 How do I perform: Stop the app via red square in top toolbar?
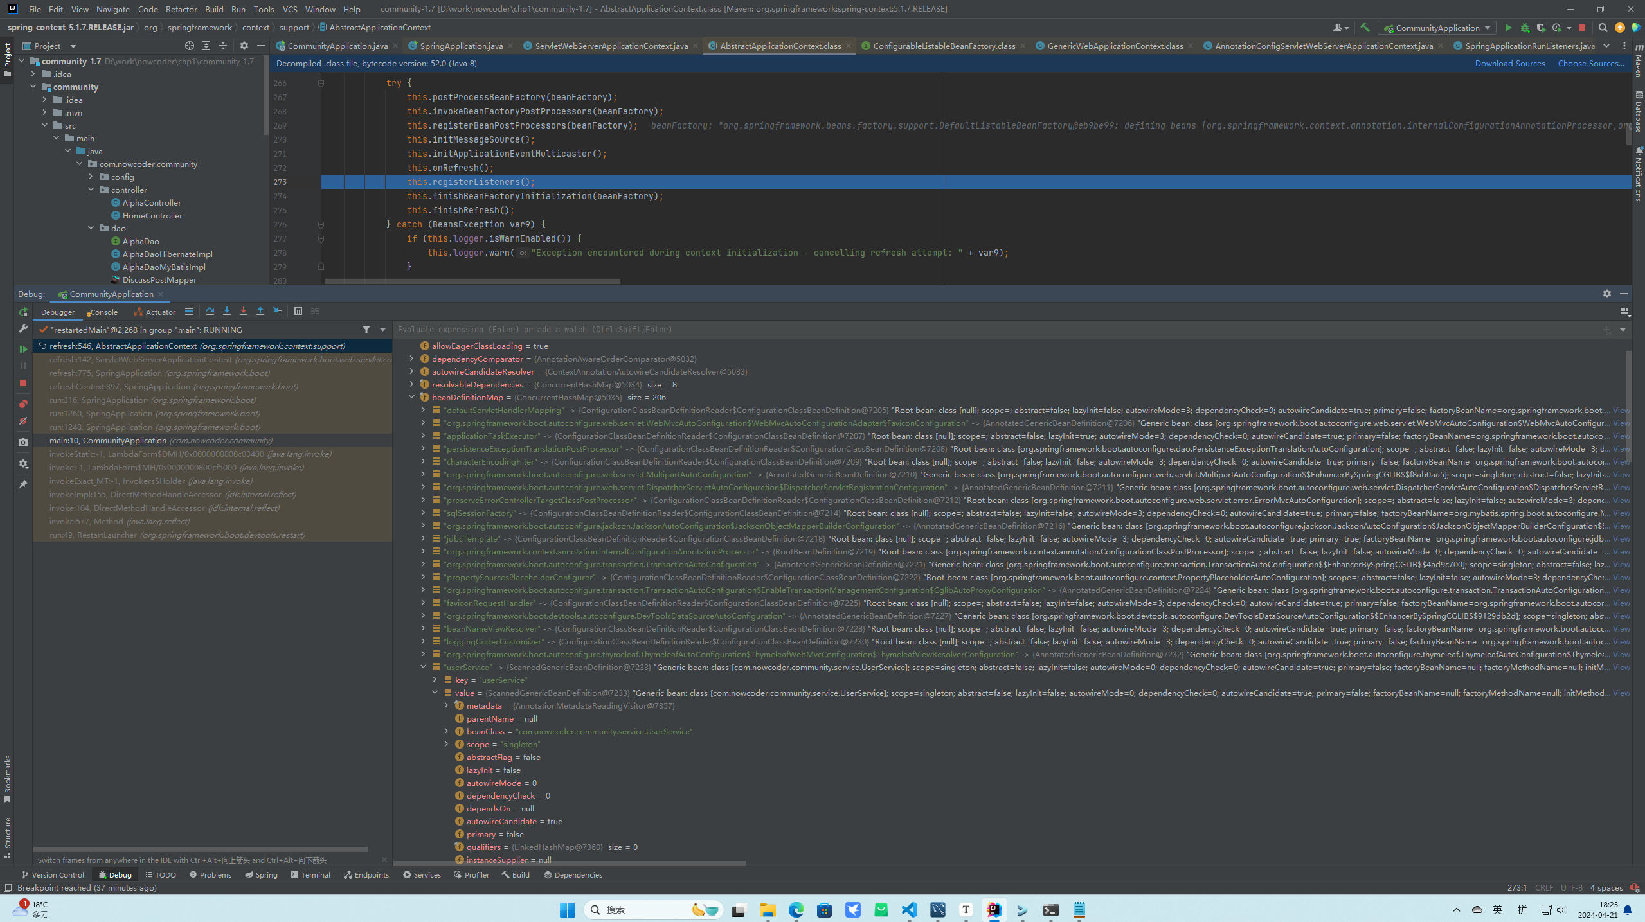(x=1582, y=28)
